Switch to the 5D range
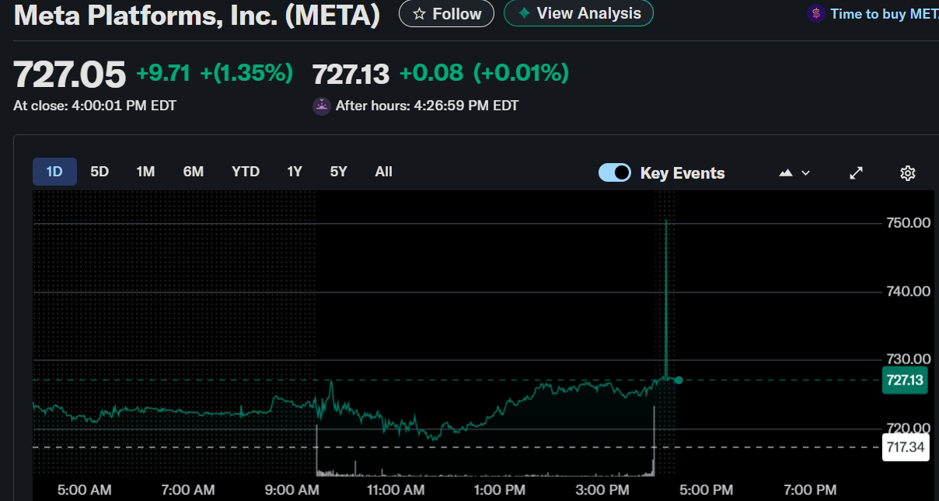The height and width of the screenshot is (501, 939). pyautogui.click(x=99, y=172)
